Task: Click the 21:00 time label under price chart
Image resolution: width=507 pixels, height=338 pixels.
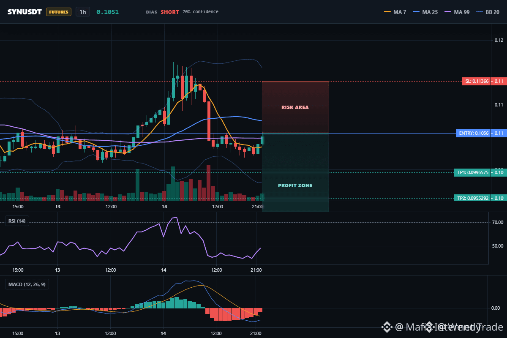Action: pyautogui.click(x=256, y=207)
